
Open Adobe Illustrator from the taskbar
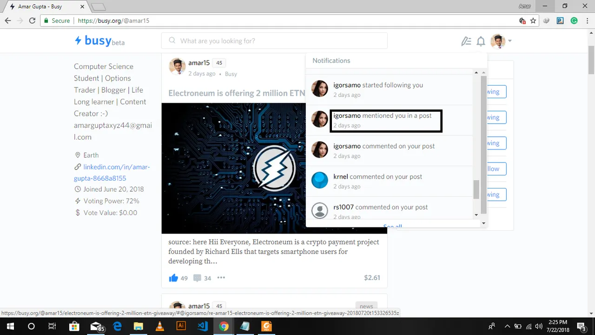point(181,326)
